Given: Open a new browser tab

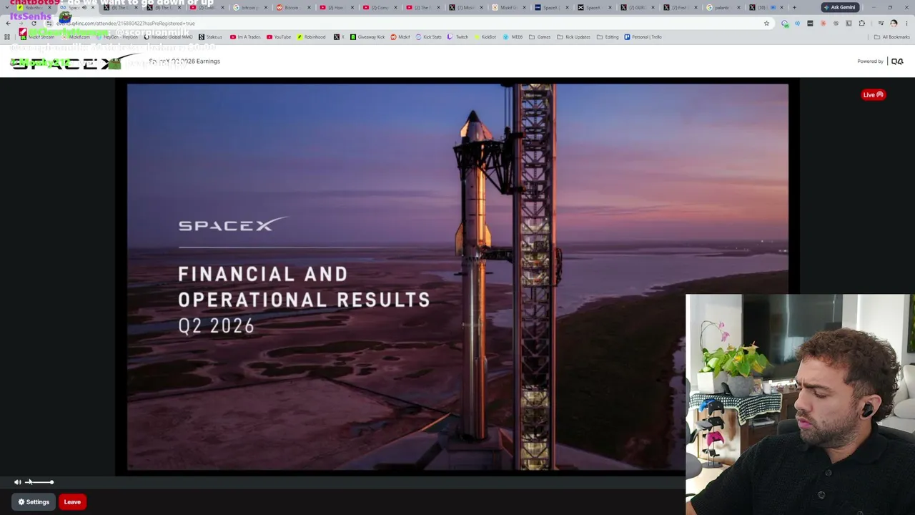Looking at the screenshot, I should (794, 7).
